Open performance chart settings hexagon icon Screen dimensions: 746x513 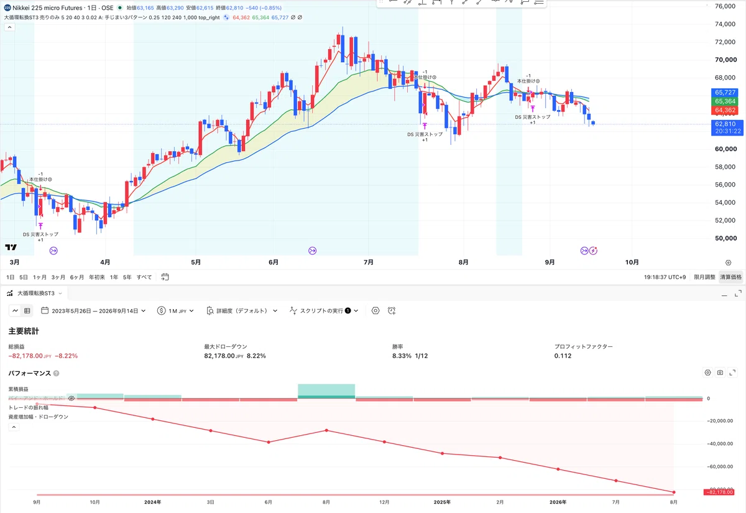(x=707, y=372)
